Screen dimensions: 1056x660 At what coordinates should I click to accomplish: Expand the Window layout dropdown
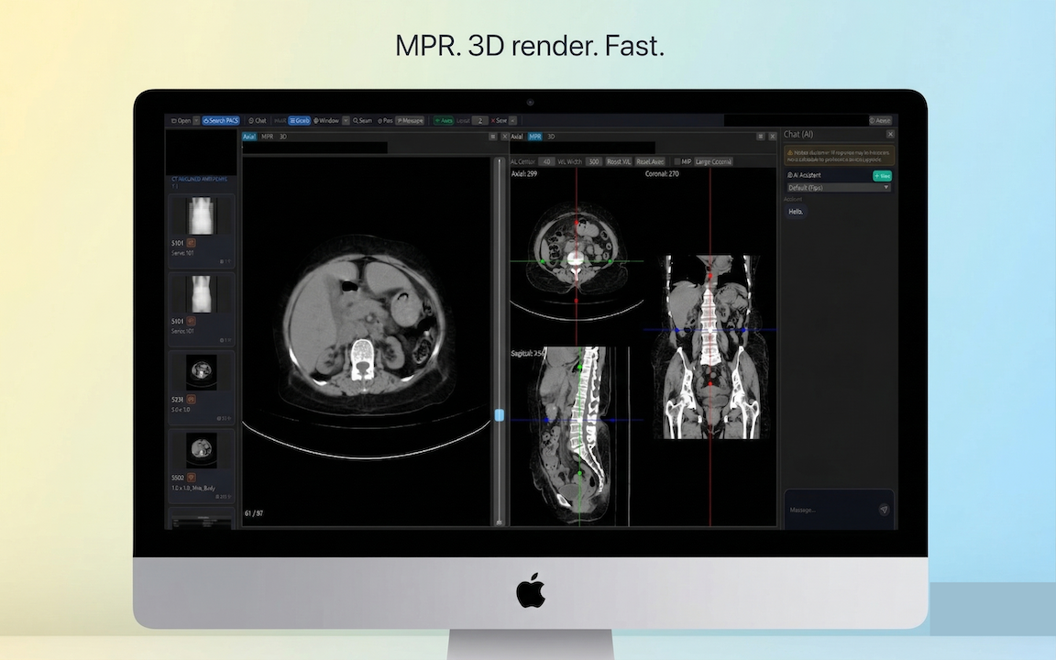346,120
